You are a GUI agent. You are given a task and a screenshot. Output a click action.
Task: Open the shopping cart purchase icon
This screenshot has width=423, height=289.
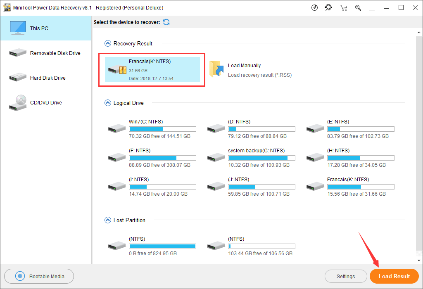click(343, 8)
